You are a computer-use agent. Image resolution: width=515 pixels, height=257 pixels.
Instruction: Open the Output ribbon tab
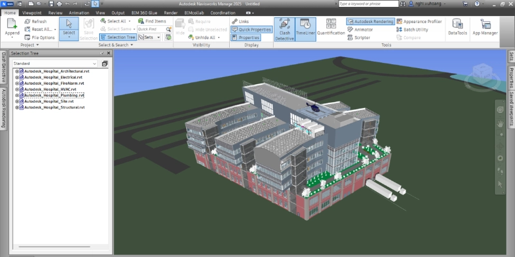pos(118,13)
